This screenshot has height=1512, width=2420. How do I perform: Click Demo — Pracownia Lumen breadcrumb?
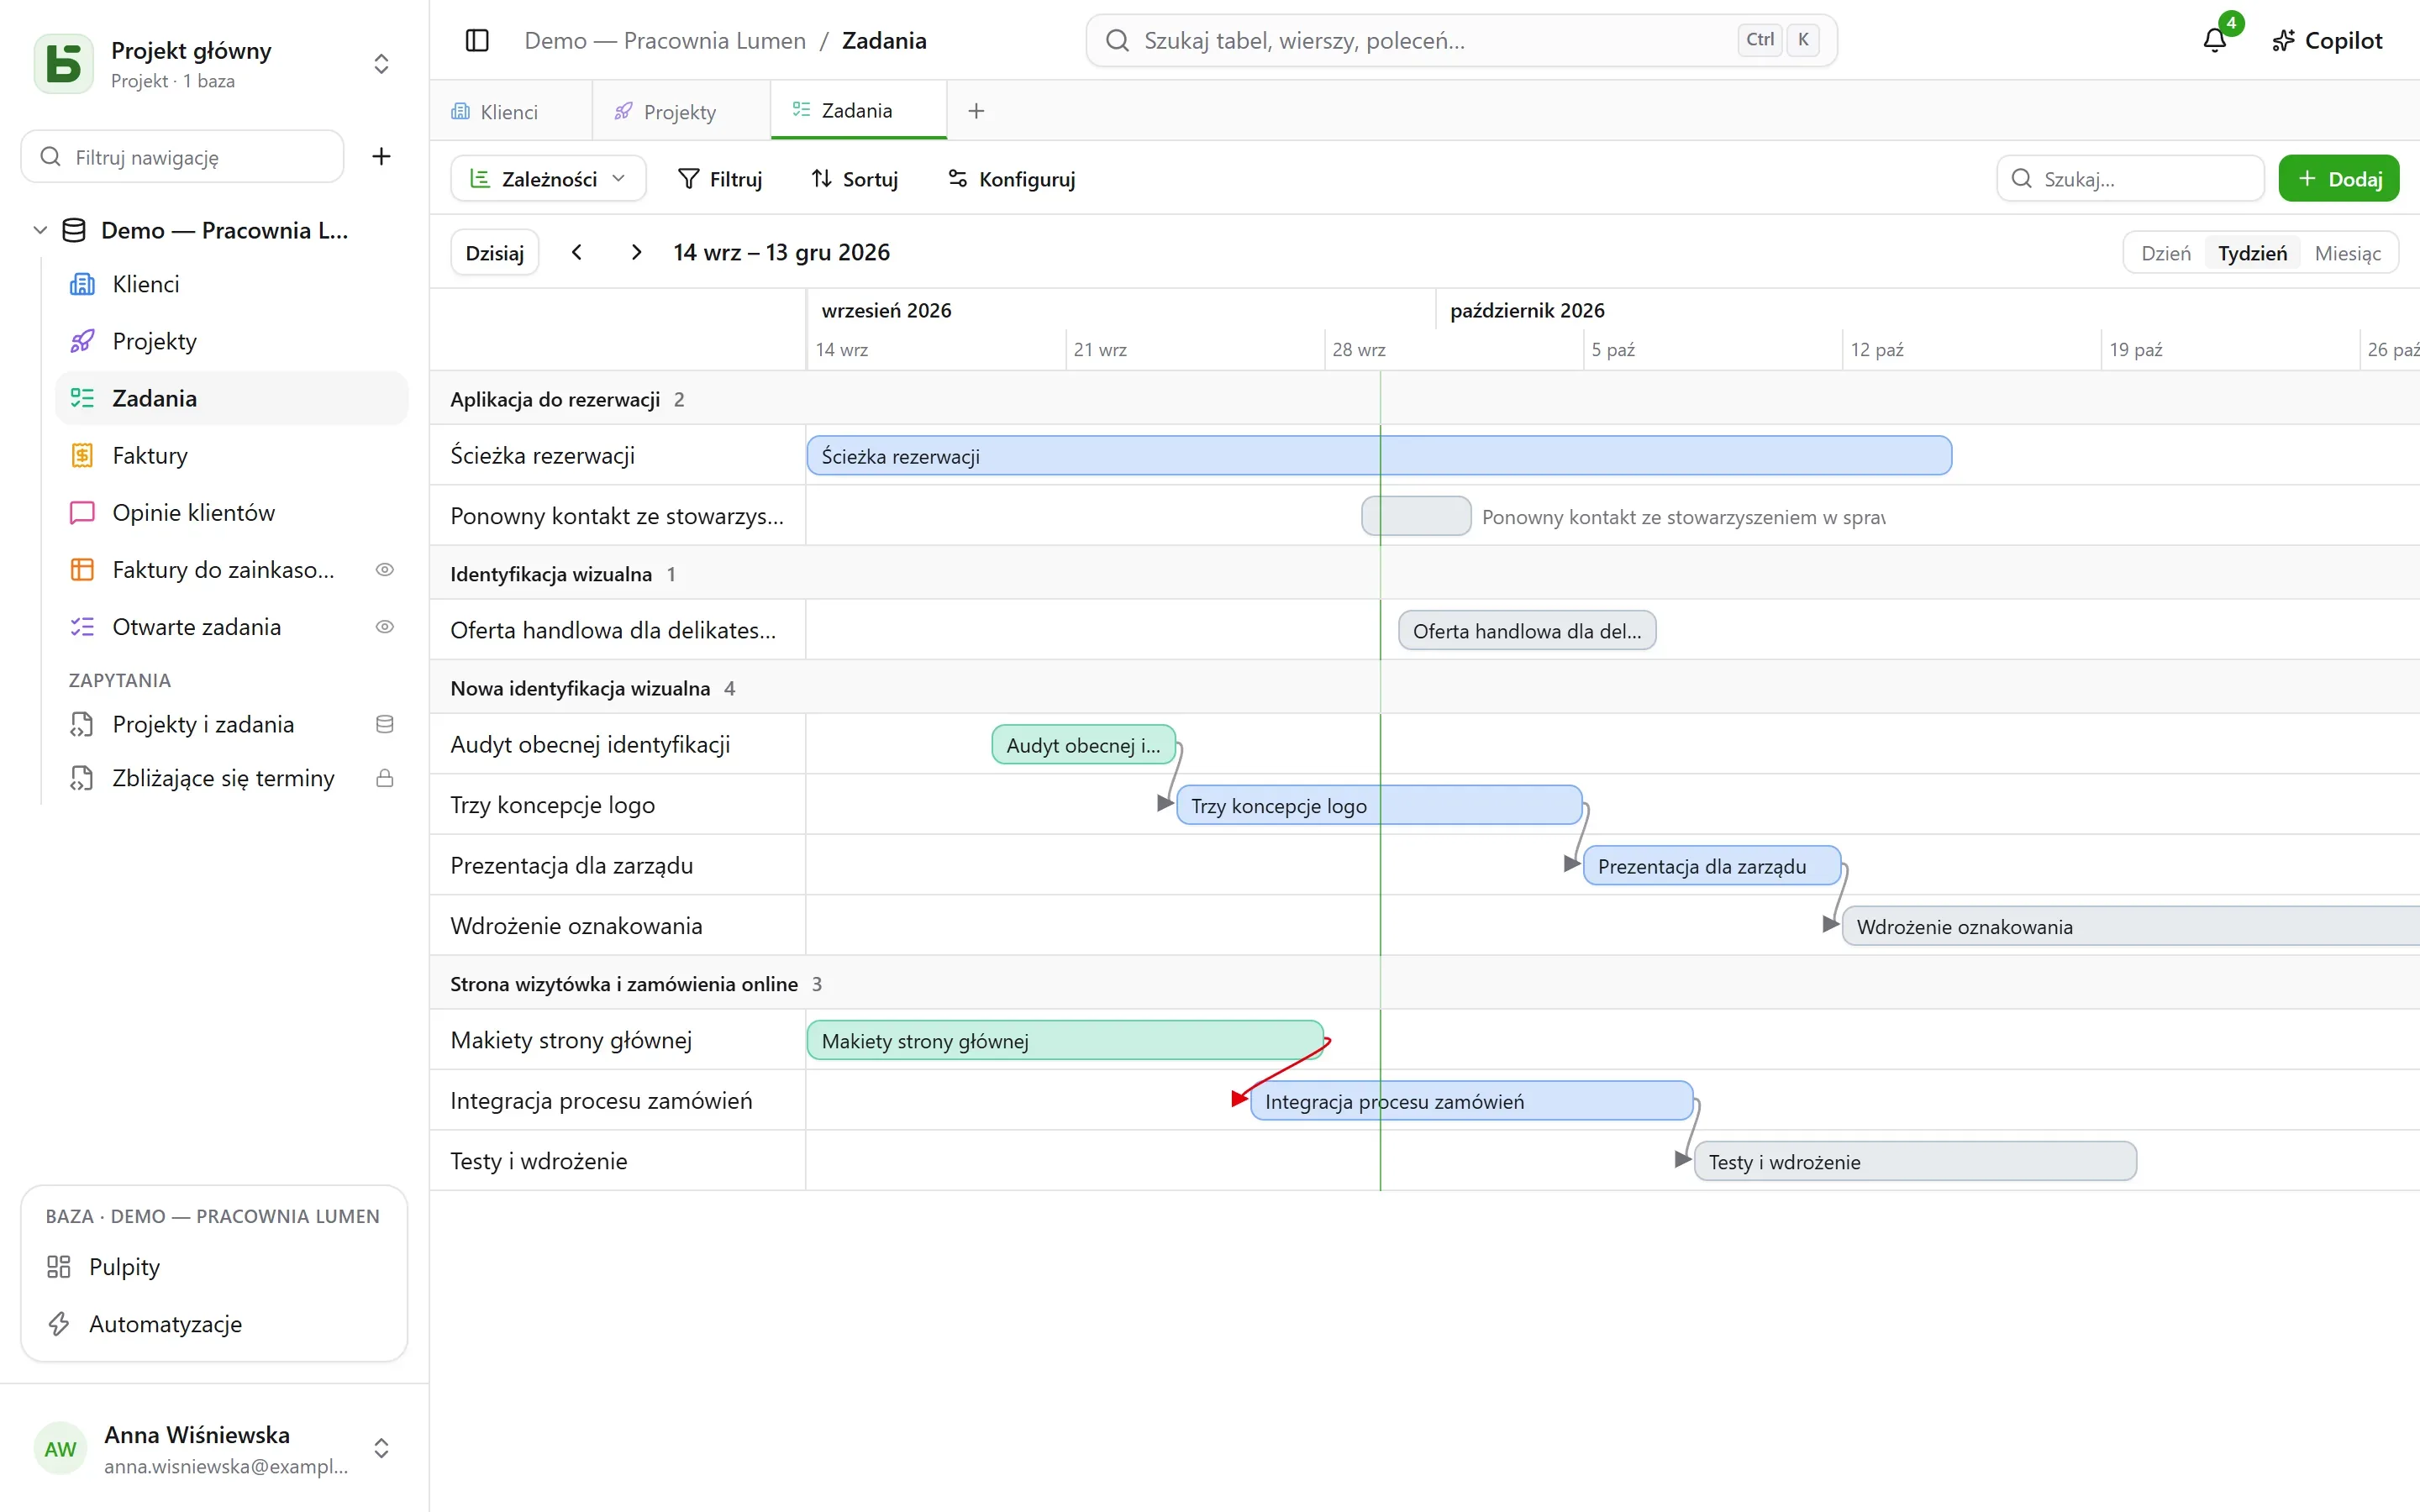coord(665,41)
